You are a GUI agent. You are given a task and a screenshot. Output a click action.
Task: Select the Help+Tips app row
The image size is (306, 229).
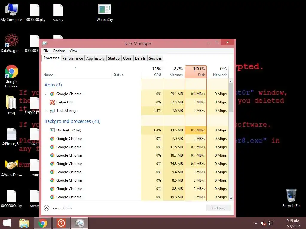pyautogui.click(x=135, y=102)
